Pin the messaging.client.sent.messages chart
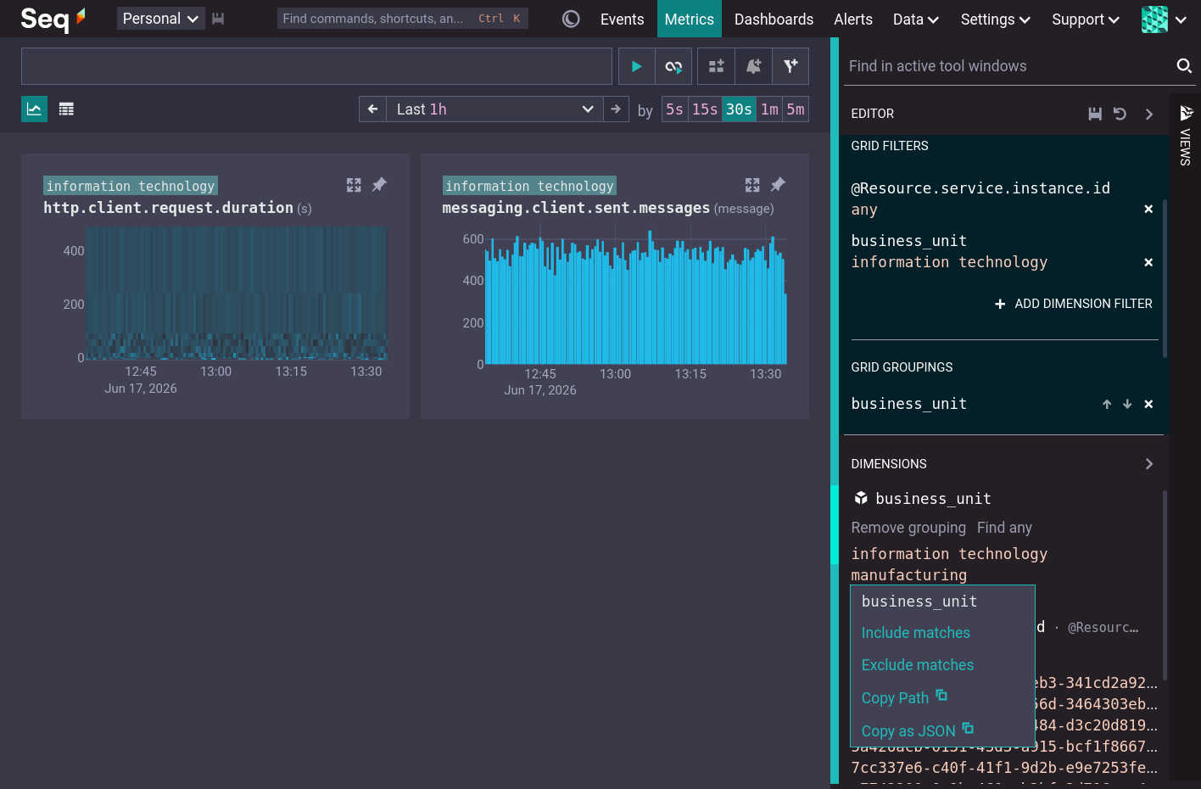Screen dimensions: 1201x789 pos(778,184)
